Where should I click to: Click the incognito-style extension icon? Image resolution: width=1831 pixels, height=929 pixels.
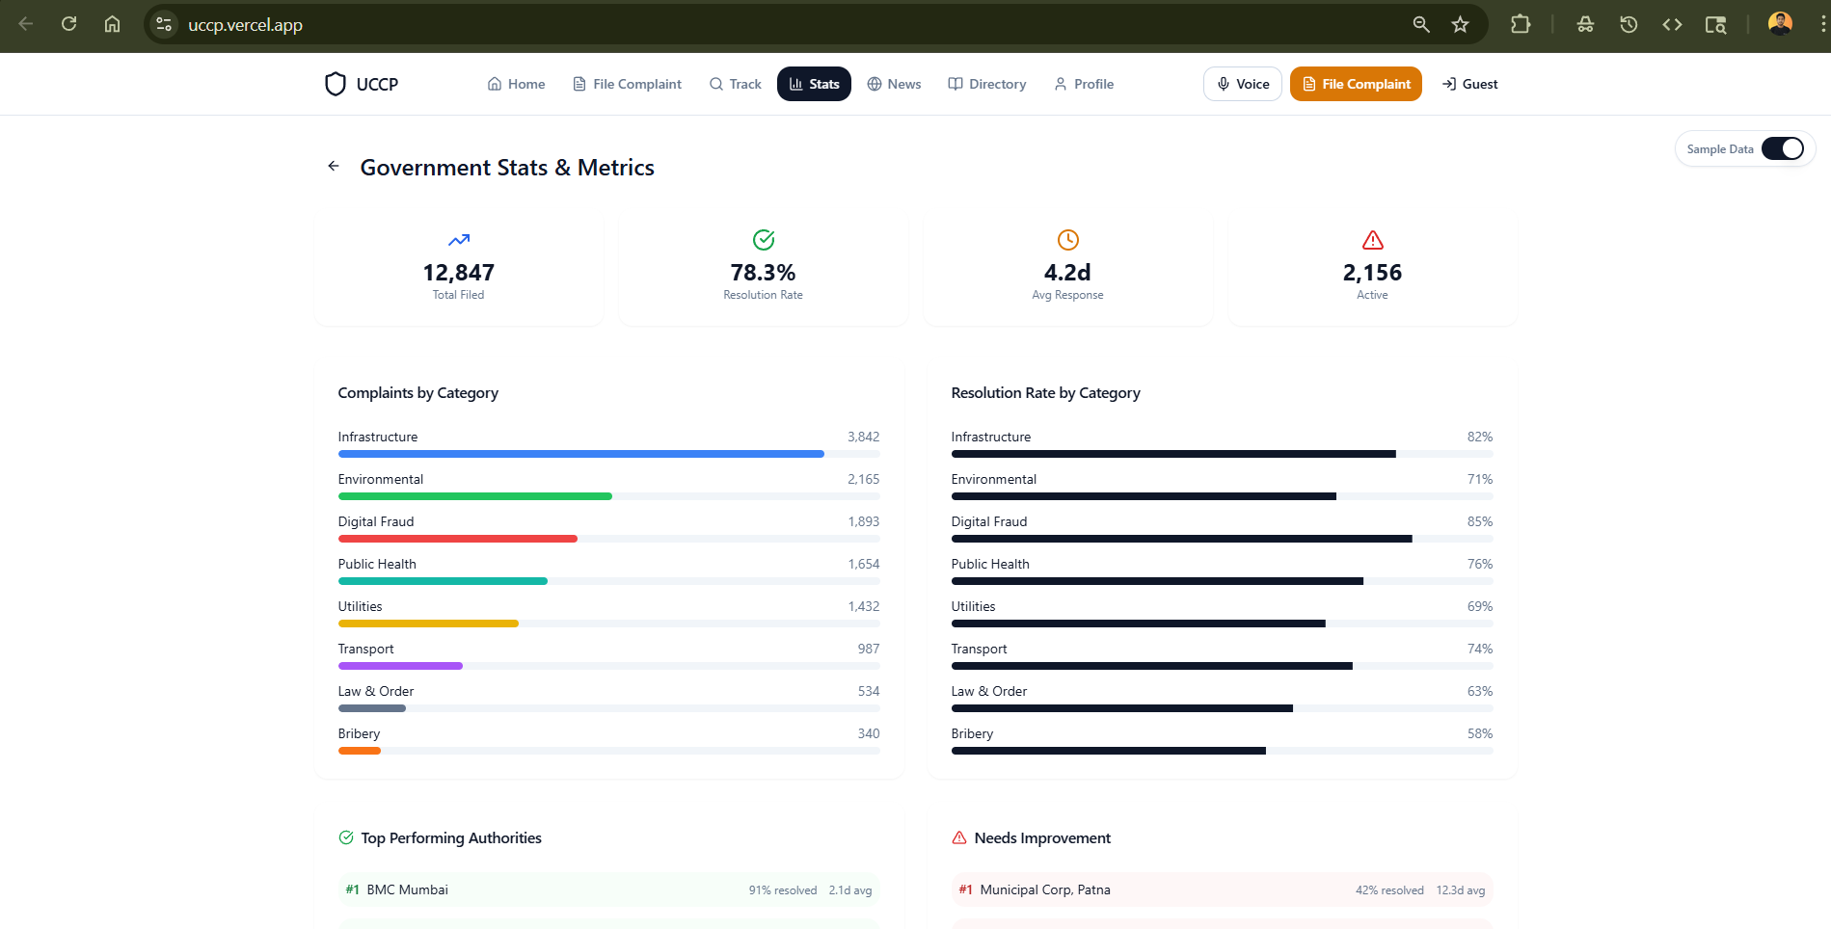1585,24
